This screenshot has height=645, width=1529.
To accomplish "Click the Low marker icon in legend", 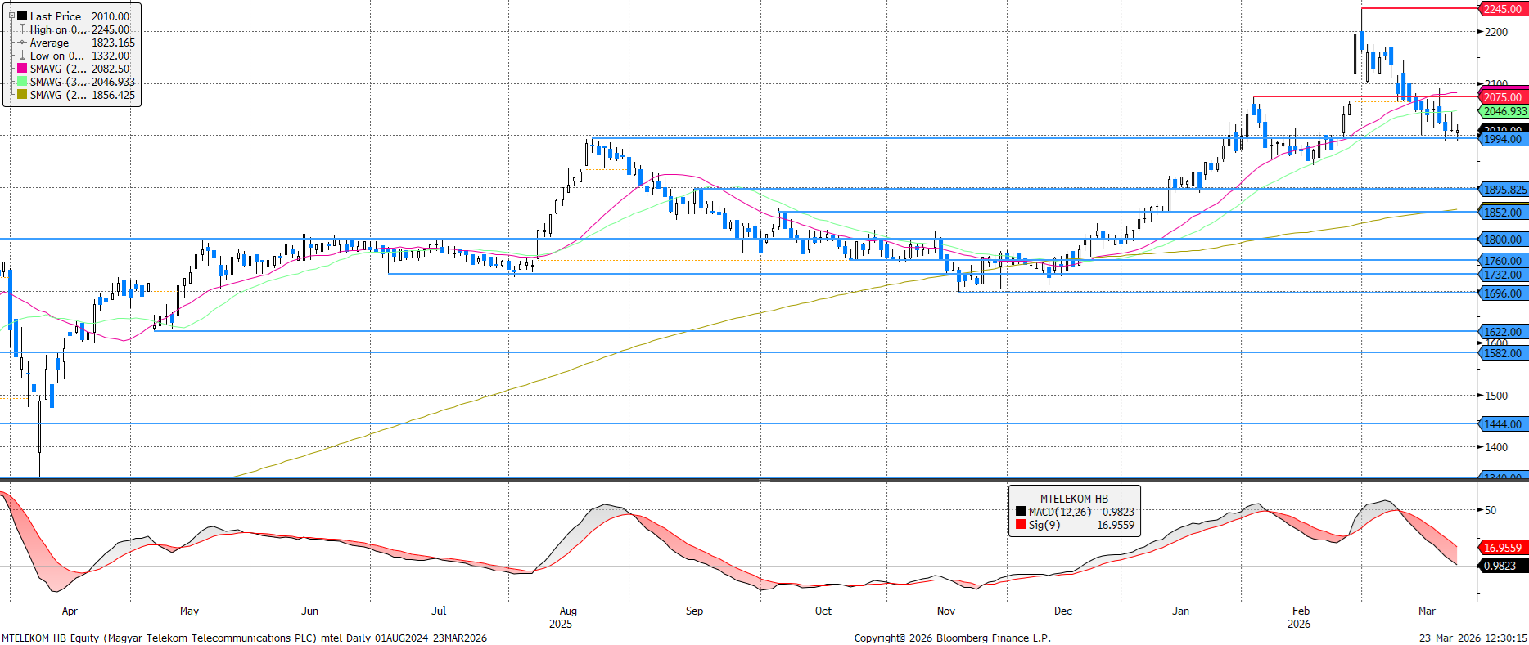I will tap(22, 56).
